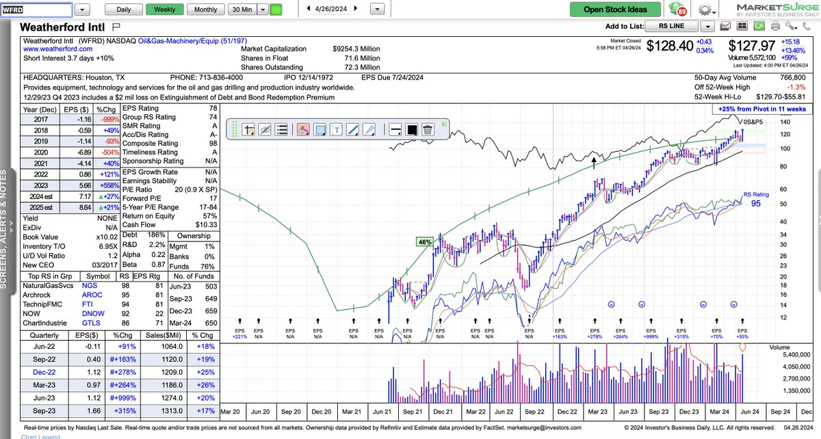Print the chart with printer icon

(x=775, y=26)
